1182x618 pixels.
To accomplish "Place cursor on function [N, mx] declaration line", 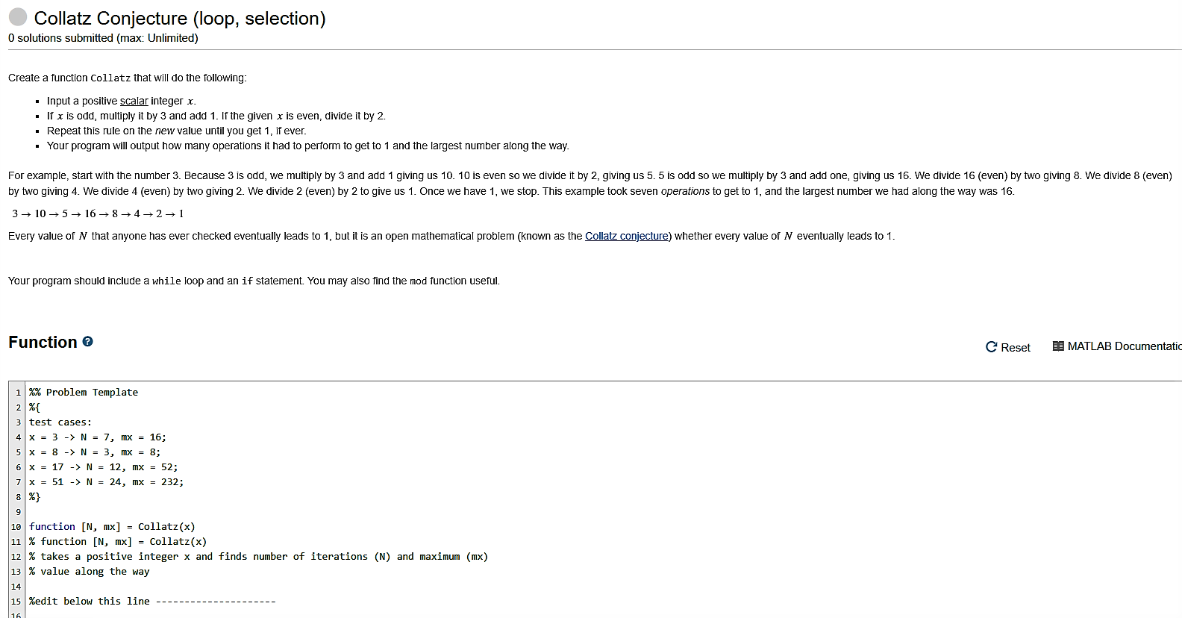I will (112, 527).
